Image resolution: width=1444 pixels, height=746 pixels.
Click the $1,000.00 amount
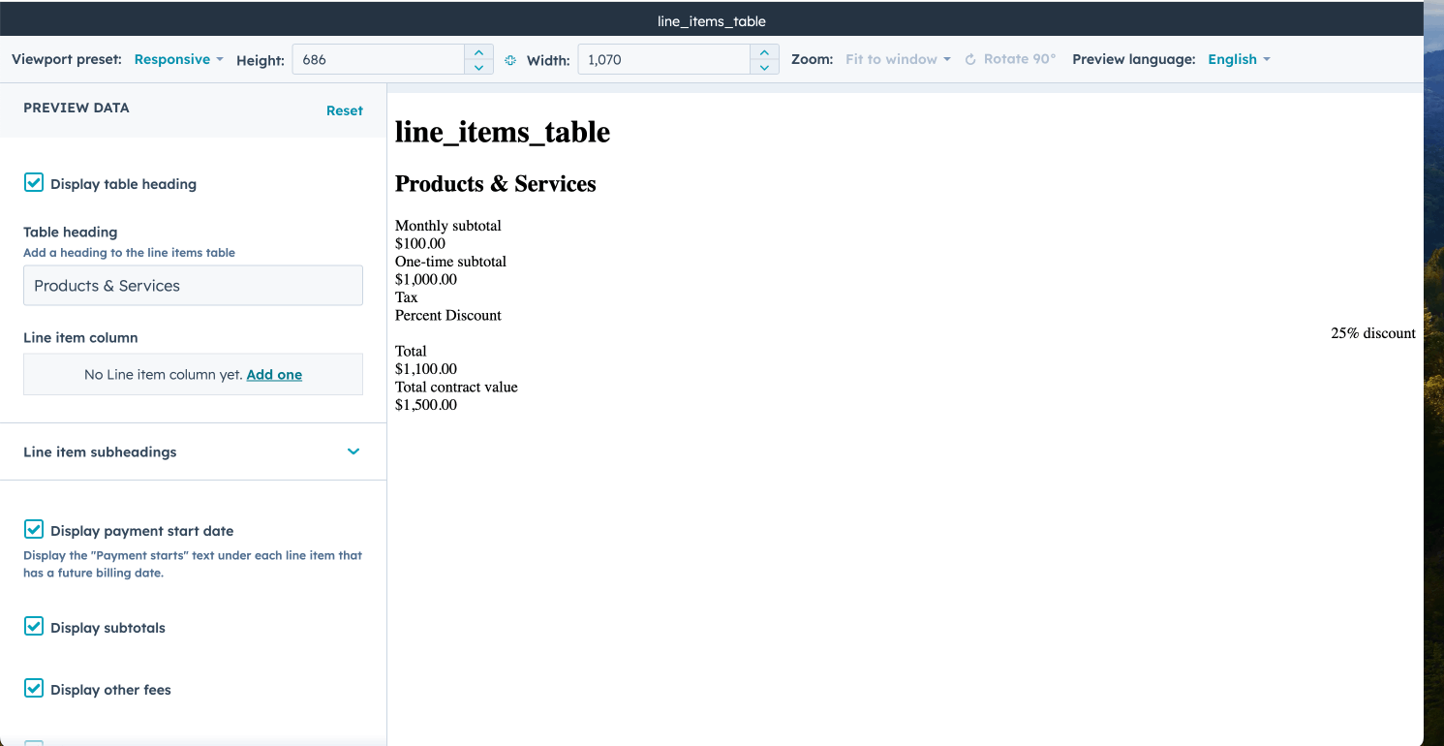[x=426, y=279]
